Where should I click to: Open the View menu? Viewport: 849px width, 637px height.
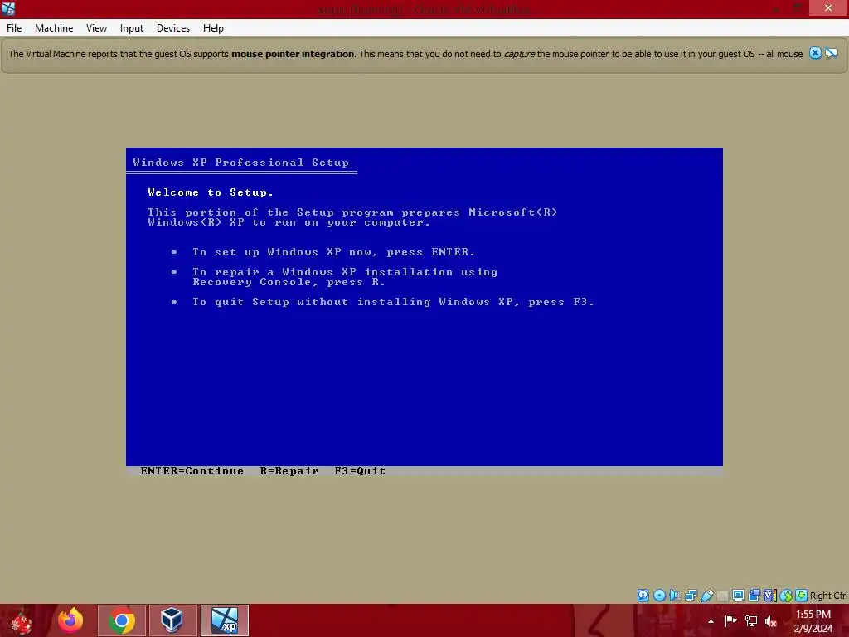pos(96,28)
